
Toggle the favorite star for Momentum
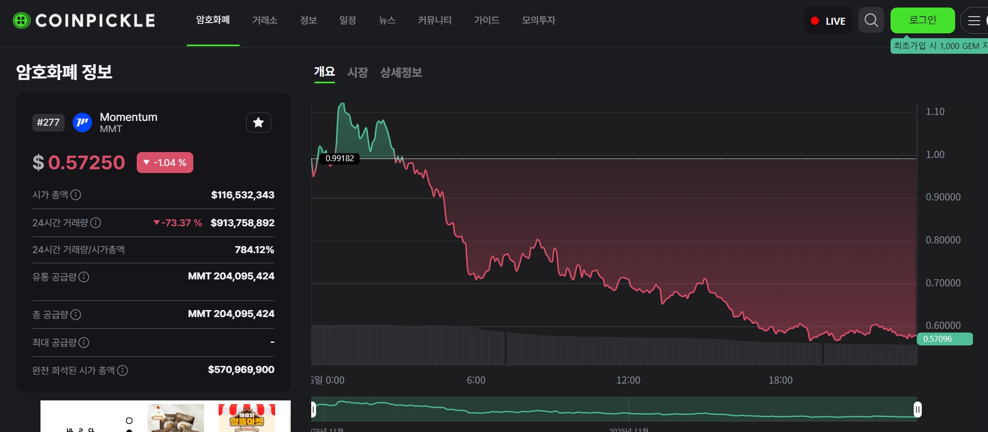tap(258, 123)
